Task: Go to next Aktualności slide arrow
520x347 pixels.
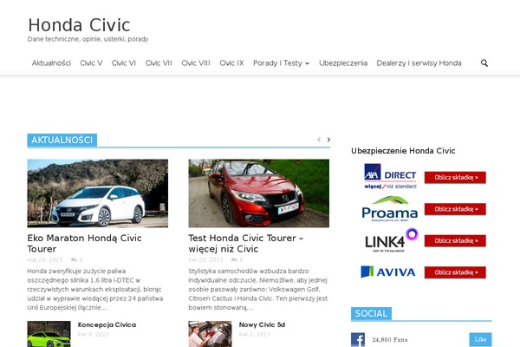Action: click(328, 140)
